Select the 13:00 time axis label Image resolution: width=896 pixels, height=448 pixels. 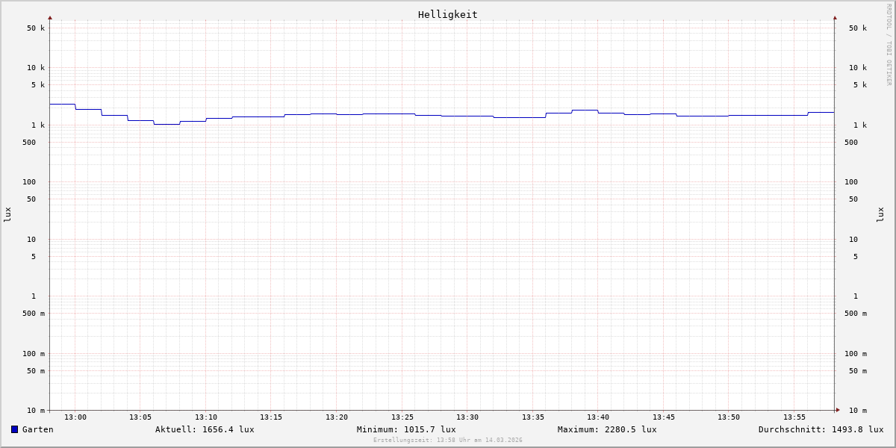tap(75, 417)
